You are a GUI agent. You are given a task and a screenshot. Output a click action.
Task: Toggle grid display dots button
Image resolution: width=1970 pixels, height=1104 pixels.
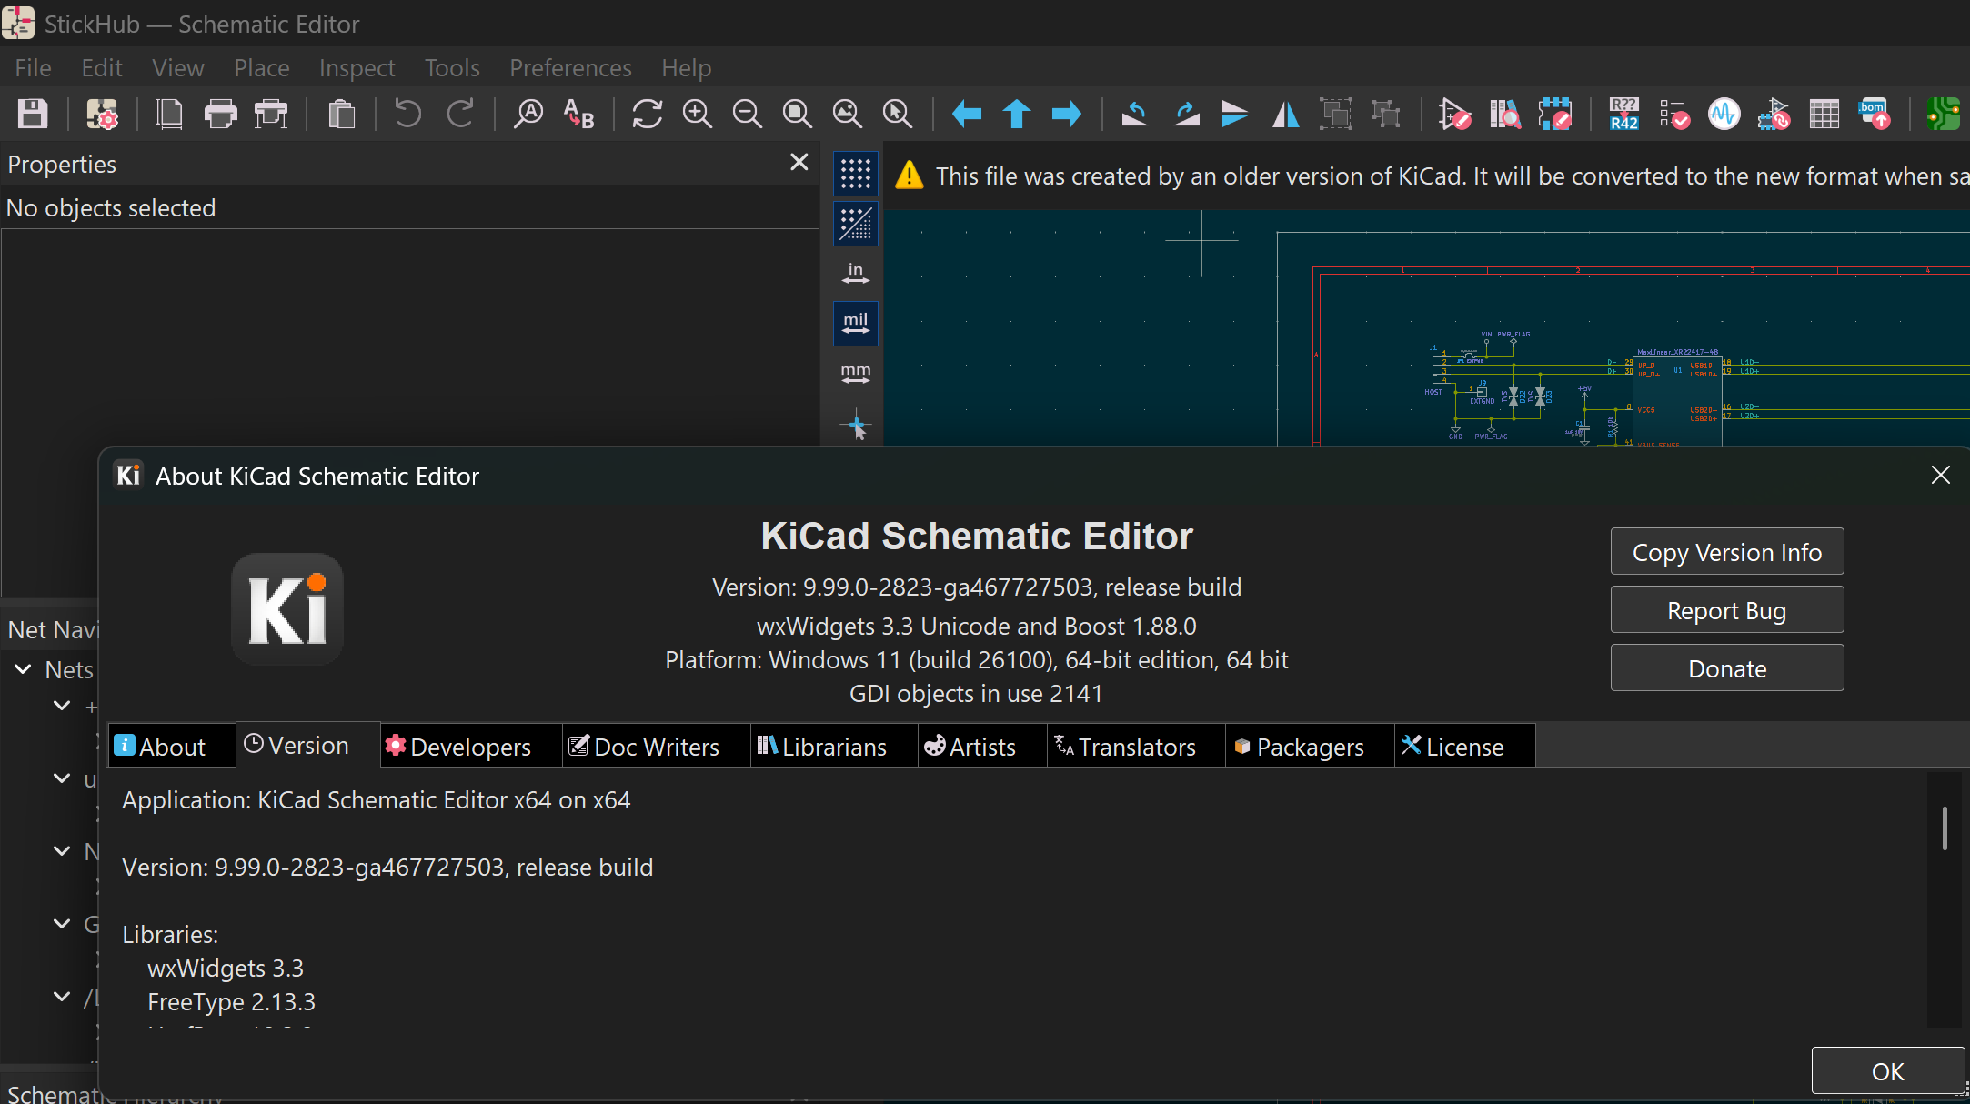pos(855,173)
